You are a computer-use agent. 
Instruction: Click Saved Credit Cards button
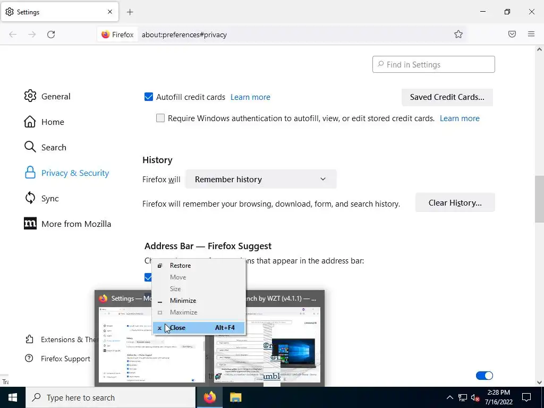click(447, 97)
